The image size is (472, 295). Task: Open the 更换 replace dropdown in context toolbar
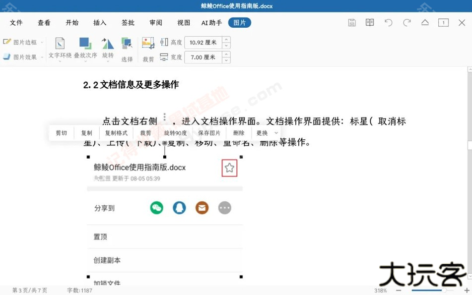pos(266,133)
